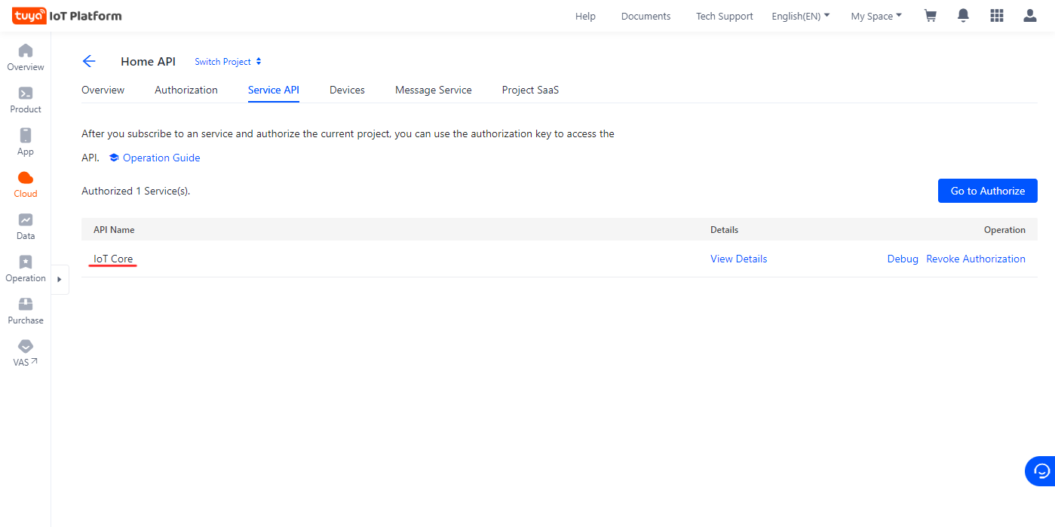Open the Overview home icon in sidebar
This screenshot has height=527, width=1055.
tap(26, 51)
